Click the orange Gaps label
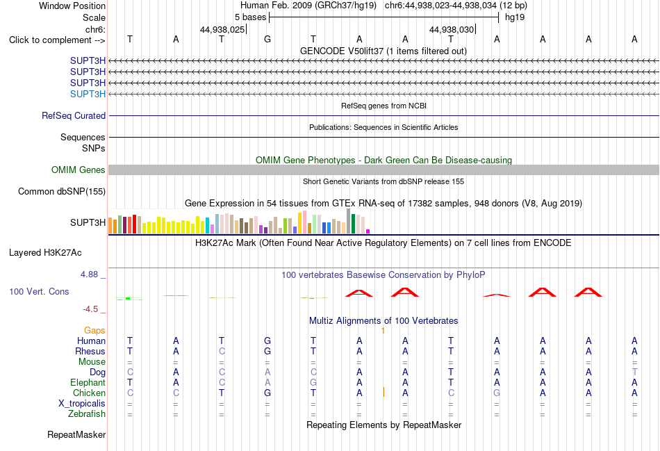Screen dimensions: 660x451 click(x=94, y=331)
